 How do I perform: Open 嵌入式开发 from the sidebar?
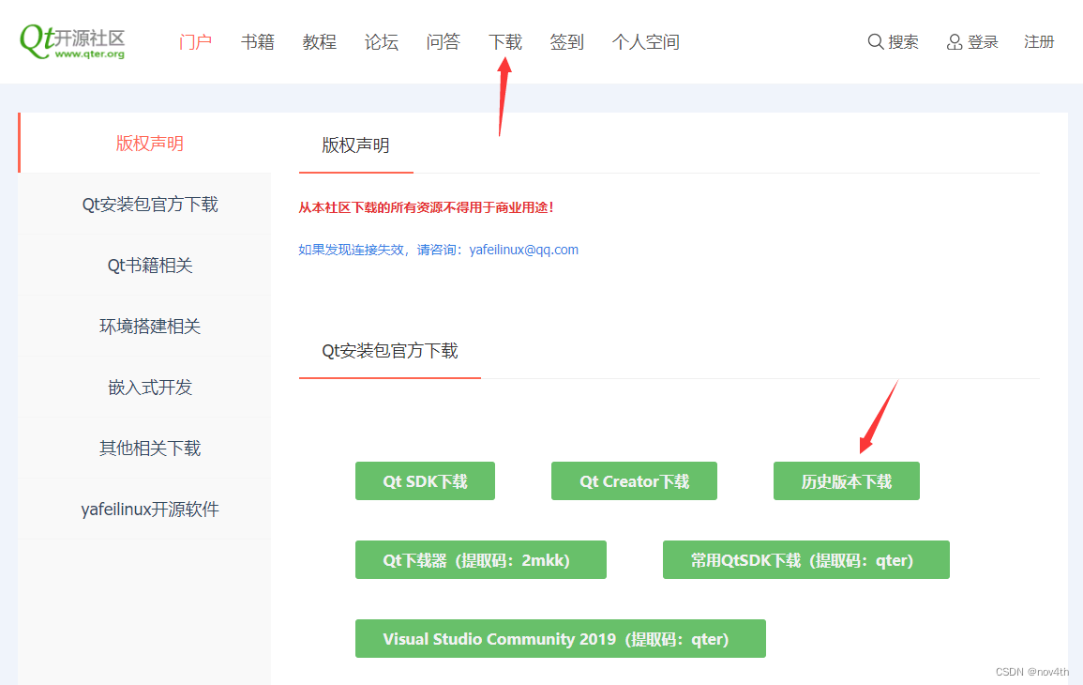coord(147,387)
